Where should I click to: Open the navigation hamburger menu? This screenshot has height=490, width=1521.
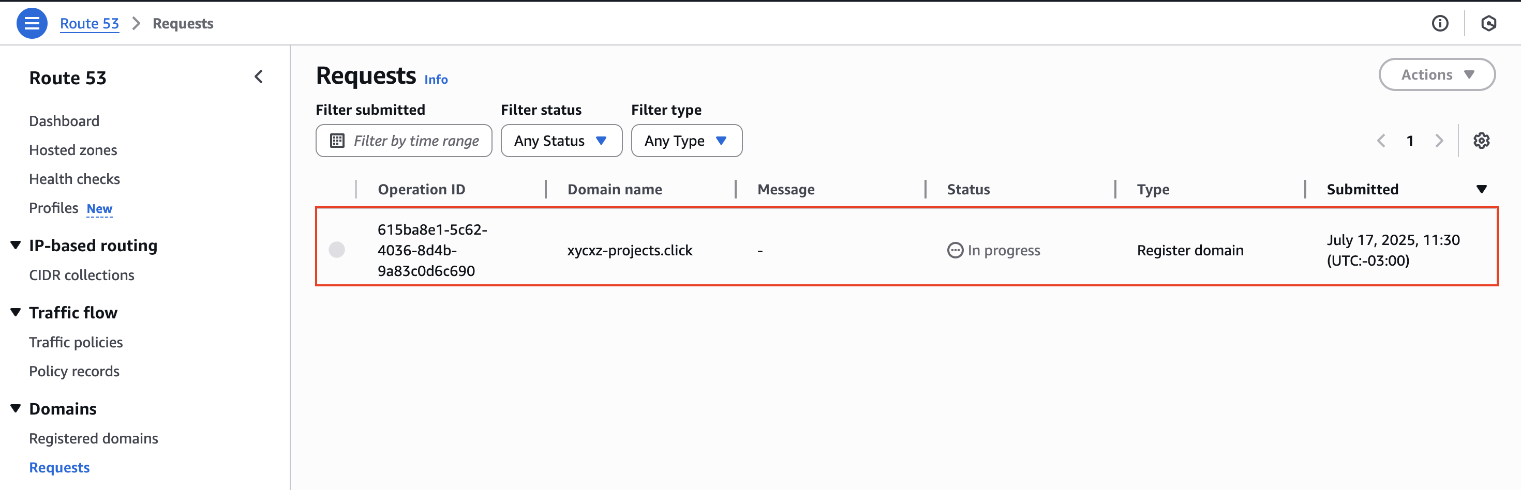tap(32, 23)
